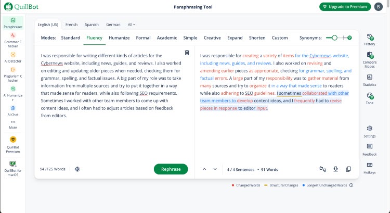Open AI Chat from sidebar
This screenshot has width=390, height=213.
tap(13, 111)
